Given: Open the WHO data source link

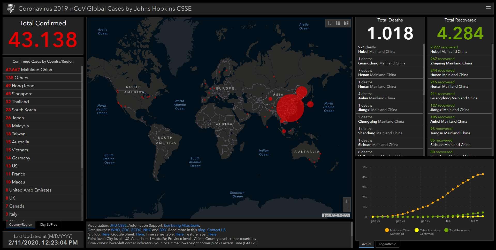Looking at the screenshot, I should click(x=115, y=230).
